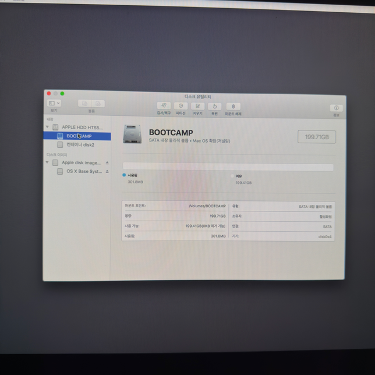Click the add volume toolbar button

point(85,104)
